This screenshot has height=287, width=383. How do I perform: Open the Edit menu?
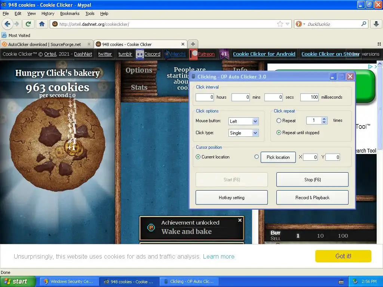pyautogui.click(x=18, y=13)
